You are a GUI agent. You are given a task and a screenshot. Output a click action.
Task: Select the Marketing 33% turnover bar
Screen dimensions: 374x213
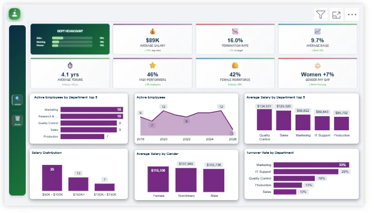click(x=312, y=165)
